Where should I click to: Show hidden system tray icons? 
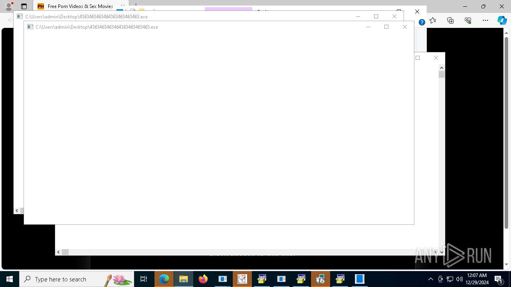pyautogui.click(x=430, y=279)
